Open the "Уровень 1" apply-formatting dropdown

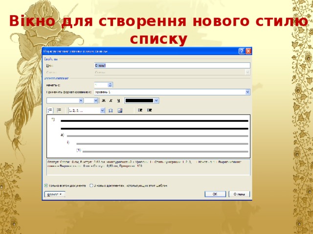point(247,92)
